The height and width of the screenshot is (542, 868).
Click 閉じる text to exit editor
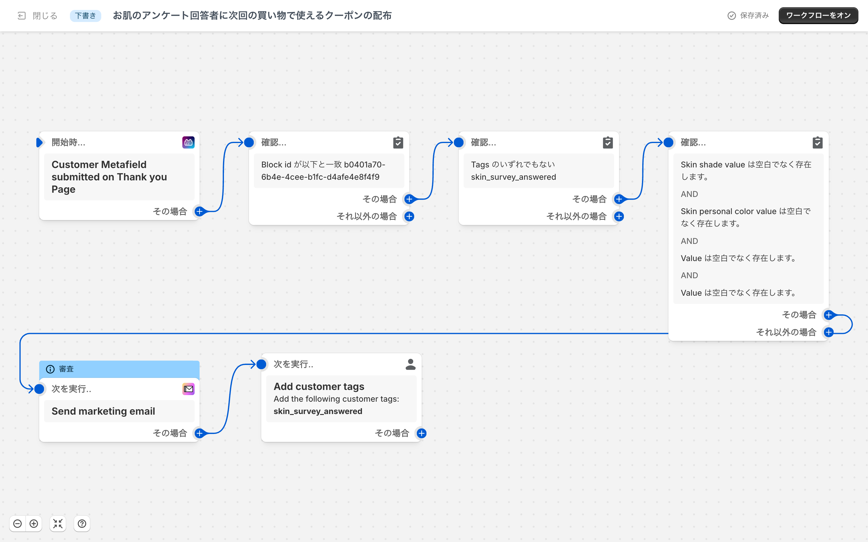45,15
